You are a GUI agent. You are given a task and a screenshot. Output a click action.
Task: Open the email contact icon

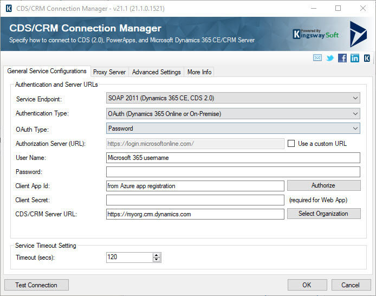point(317,58)
